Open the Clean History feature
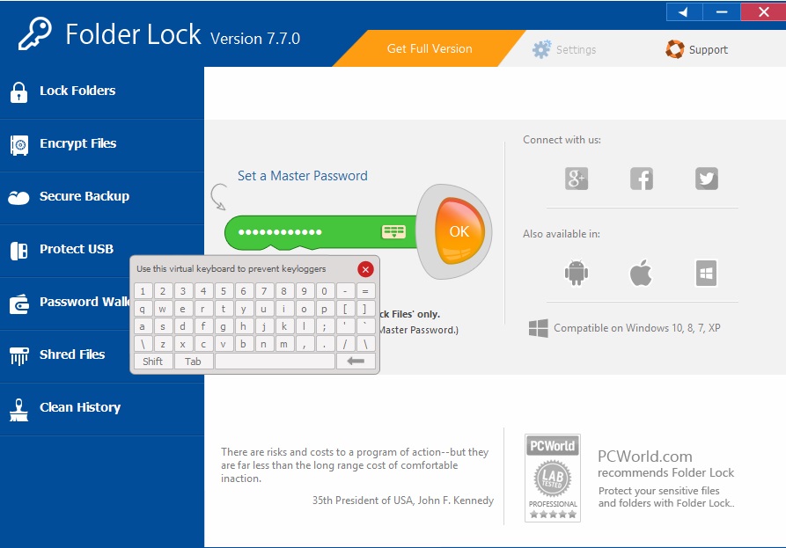 click(x=80, y=407)
